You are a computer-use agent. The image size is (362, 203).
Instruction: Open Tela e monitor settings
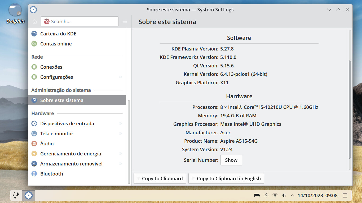tap(57, 134)
